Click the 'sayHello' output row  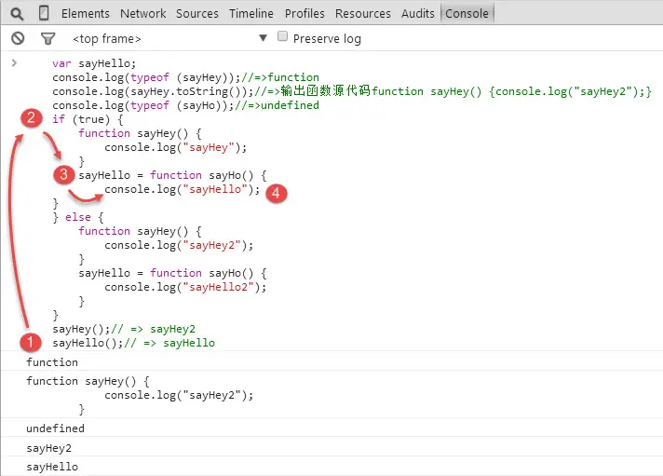[331, 467]
